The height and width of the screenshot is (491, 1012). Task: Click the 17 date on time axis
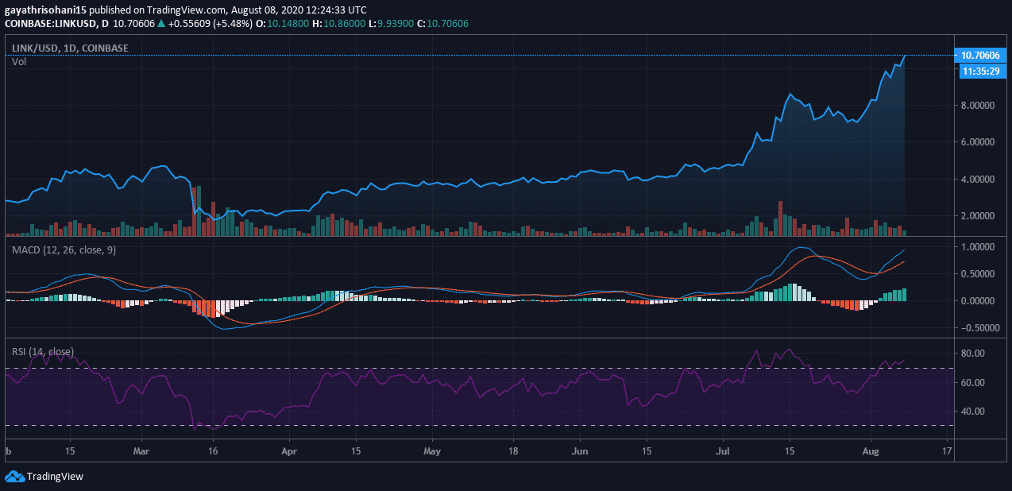[x=946, y=450]
